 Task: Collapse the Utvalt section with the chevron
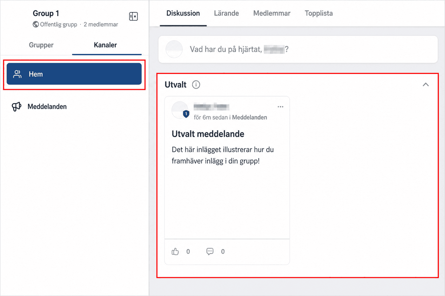pyautogui.click(x=426, y=85)
